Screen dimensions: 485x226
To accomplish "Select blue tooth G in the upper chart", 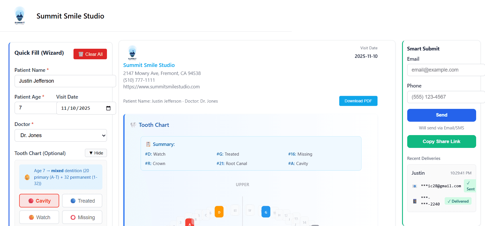I will point(266,212).
